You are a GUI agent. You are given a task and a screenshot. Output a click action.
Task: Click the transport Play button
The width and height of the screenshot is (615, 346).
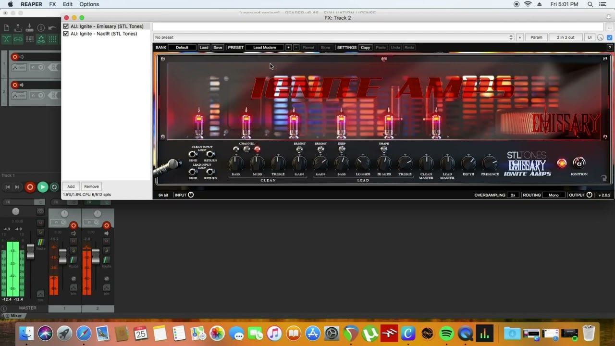[x=43, y=187]
